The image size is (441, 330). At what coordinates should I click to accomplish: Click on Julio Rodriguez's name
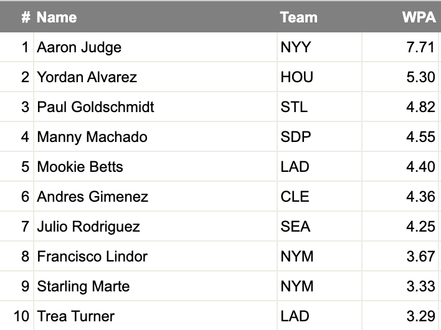[x=88, y=227]
